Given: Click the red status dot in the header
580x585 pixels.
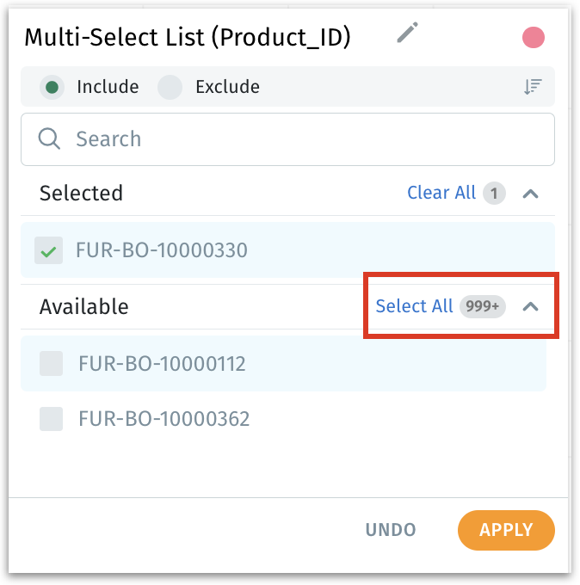Looking at the screenshot, I should 534,37.
